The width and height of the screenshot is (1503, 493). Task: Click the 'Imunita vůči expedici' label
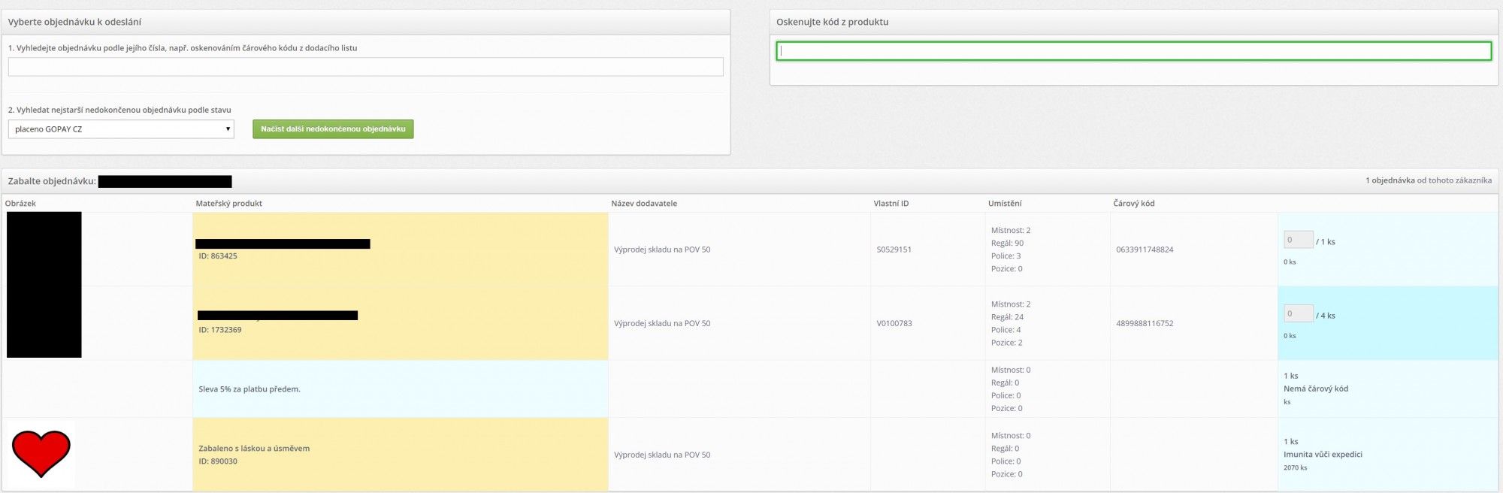pos(1323,455)
